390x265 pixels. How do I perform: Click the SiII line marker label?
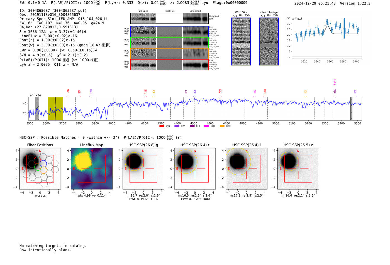click(x=79, y=93)
